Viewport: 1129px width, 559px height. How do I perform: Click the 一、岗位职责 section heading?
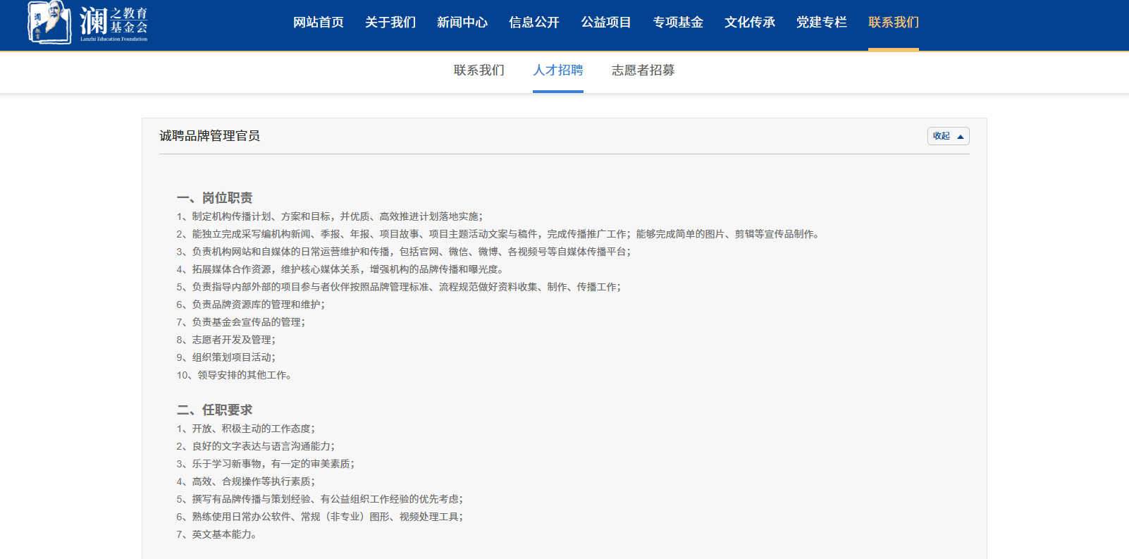click(x=215, y=198)
